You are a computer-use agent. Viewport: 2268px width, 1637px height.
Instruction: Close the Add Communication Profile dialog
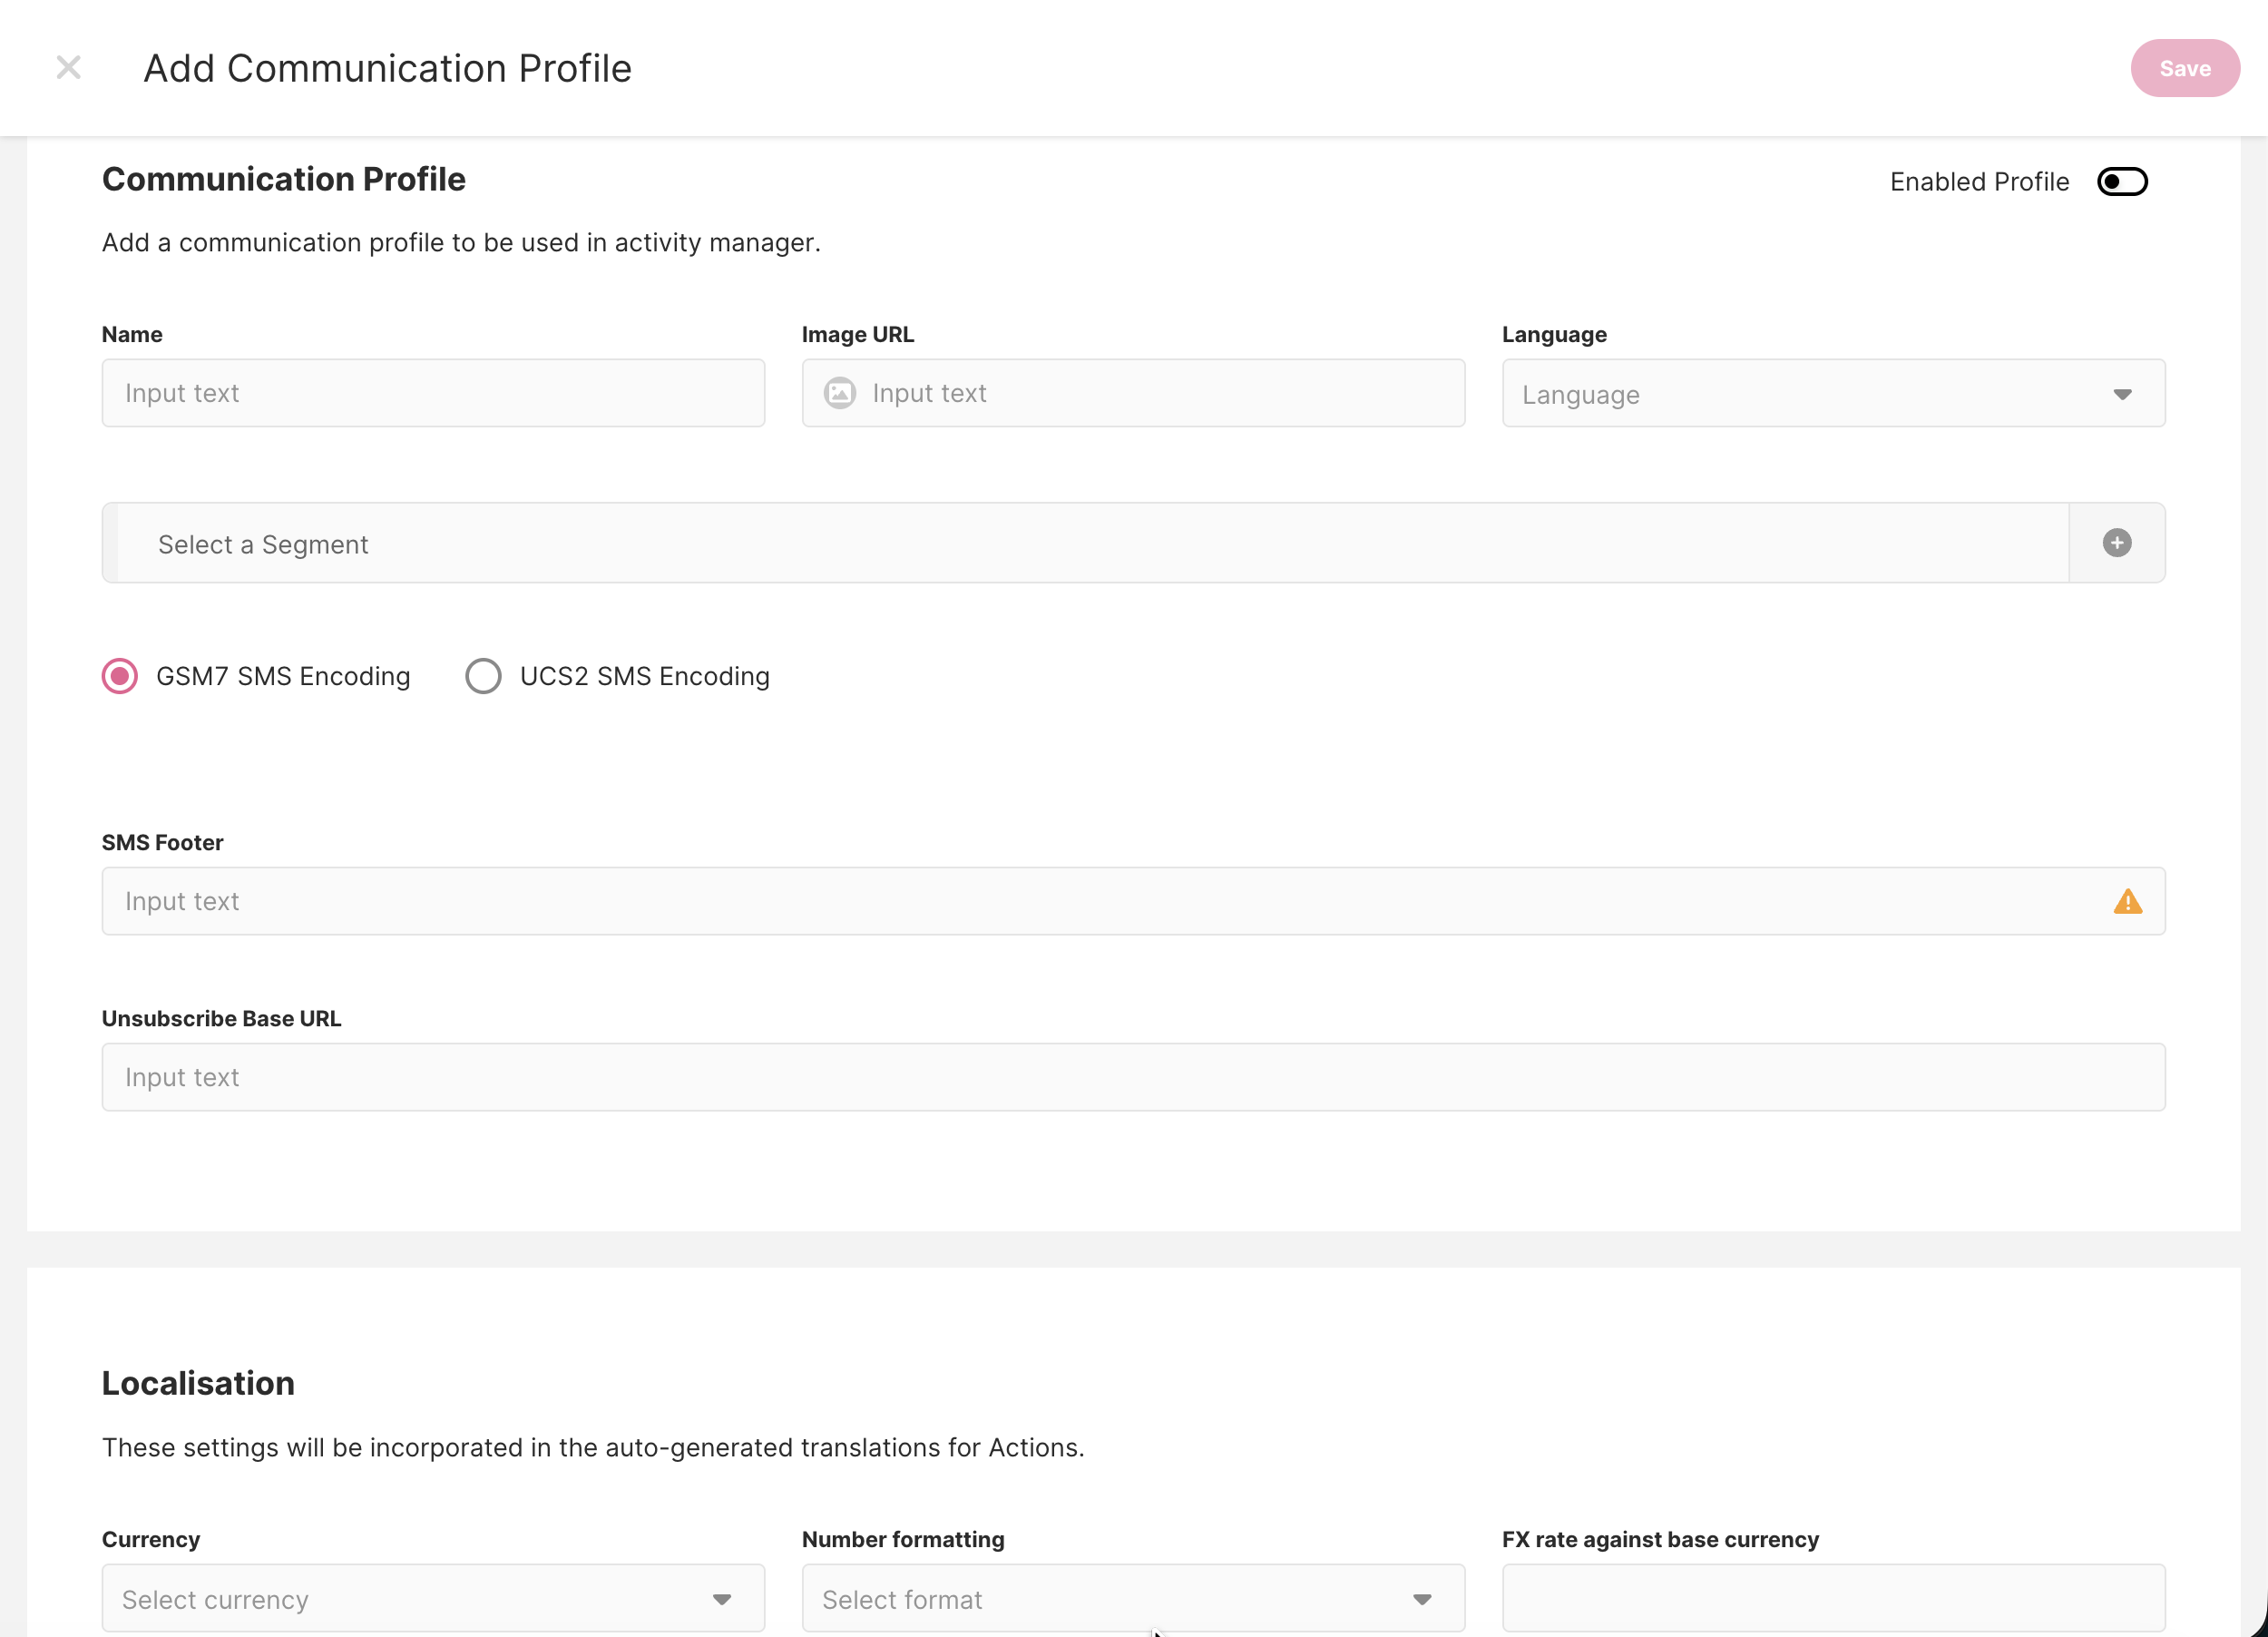(68, 68)
